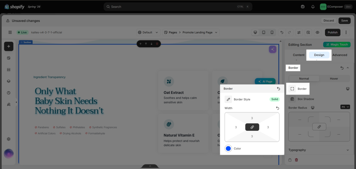The image size is (356, 169).
Task: Click the undo arrow in top toolbar
Action: point(282,32)
